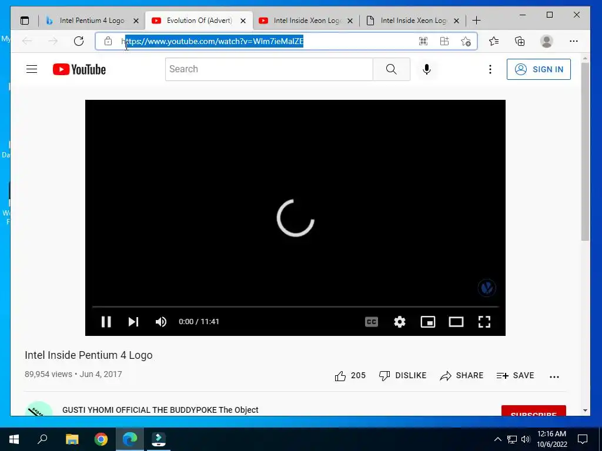Click the video progress bar
Image resolution: width=602 pixels, height=451 pixels.
point(295,307)
